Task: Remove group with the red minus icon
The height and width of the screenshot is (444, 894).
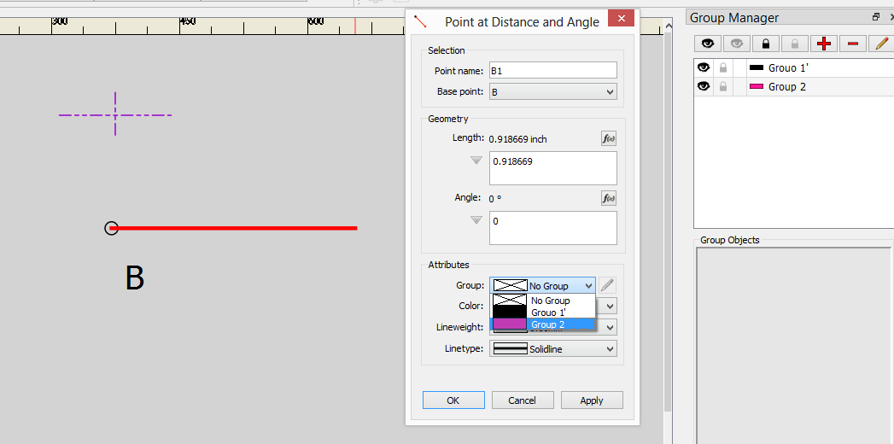Action: coord(853,44)
